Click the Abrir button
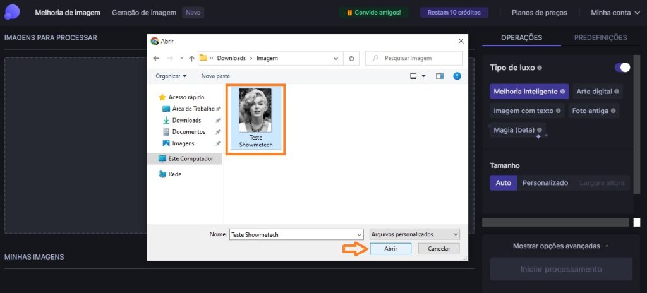This screenshot has width=647, height=293. 390,249
